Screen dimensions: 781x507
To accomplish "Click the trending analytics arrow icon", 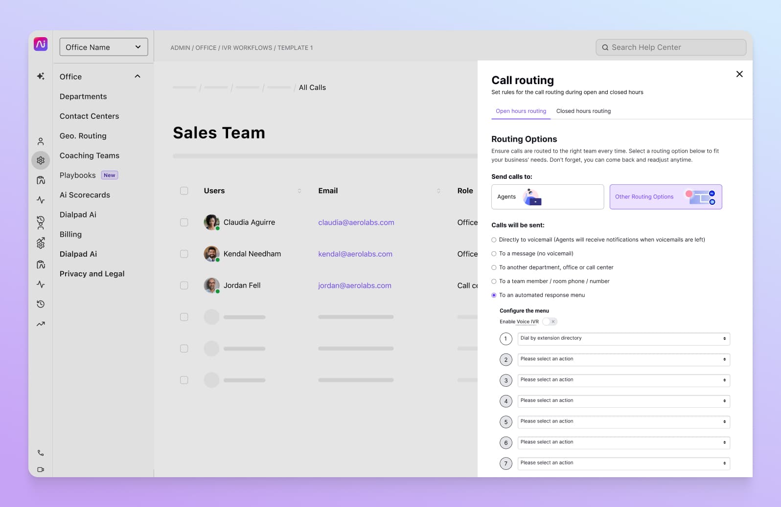I will coord(41,324).
